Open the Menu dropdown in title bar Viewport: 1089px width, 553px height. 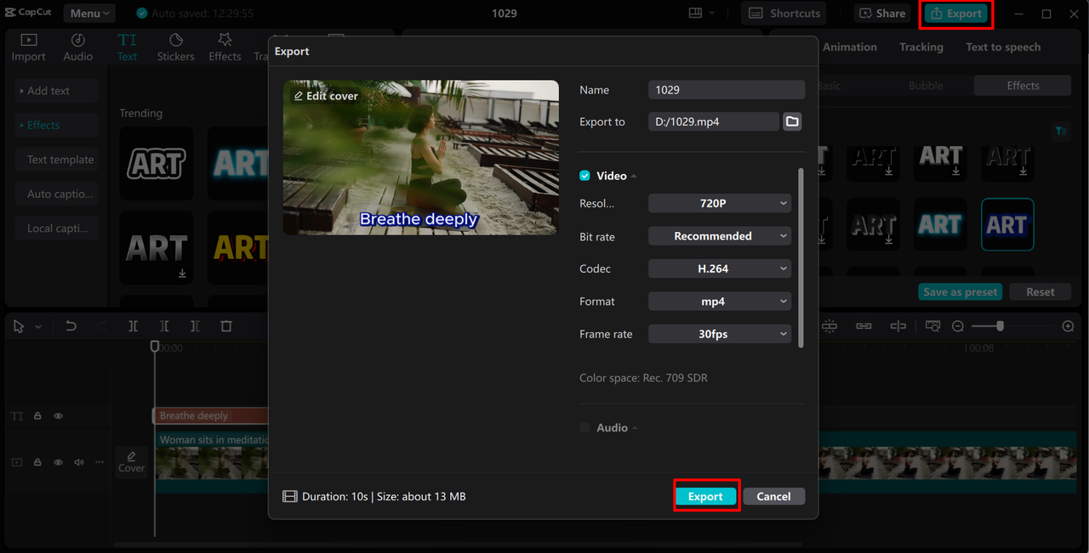pos(89,13)
